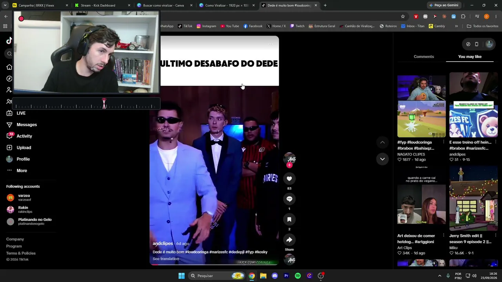
Task: Go to the next video with down chevron
Action: [382, 159]
